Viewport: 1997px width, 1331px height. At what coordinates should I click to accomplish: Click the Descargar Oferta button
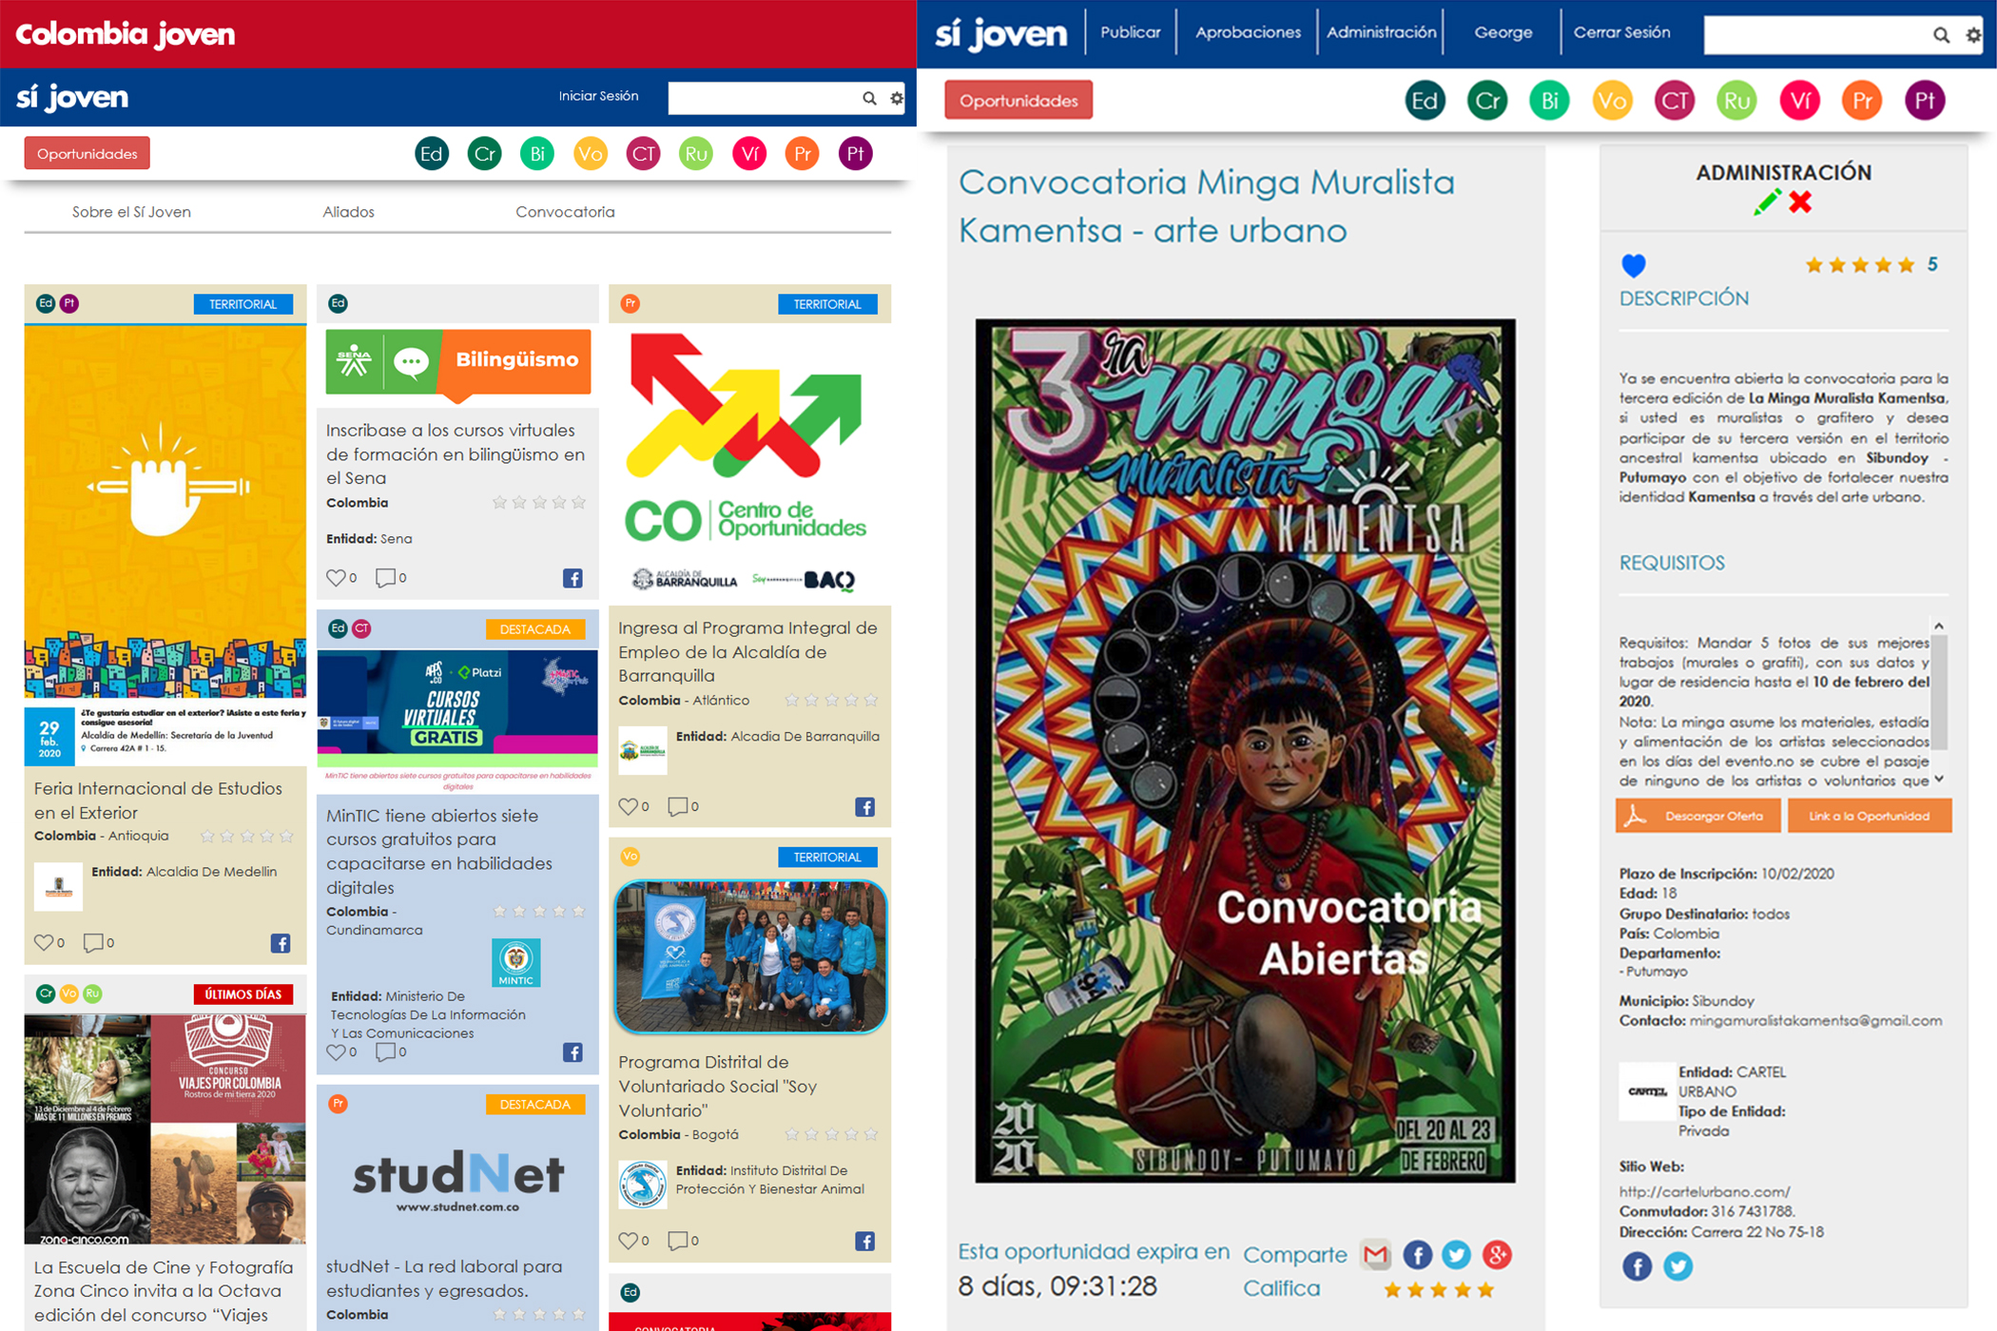pyautogui.click(x=1698, y=816)
